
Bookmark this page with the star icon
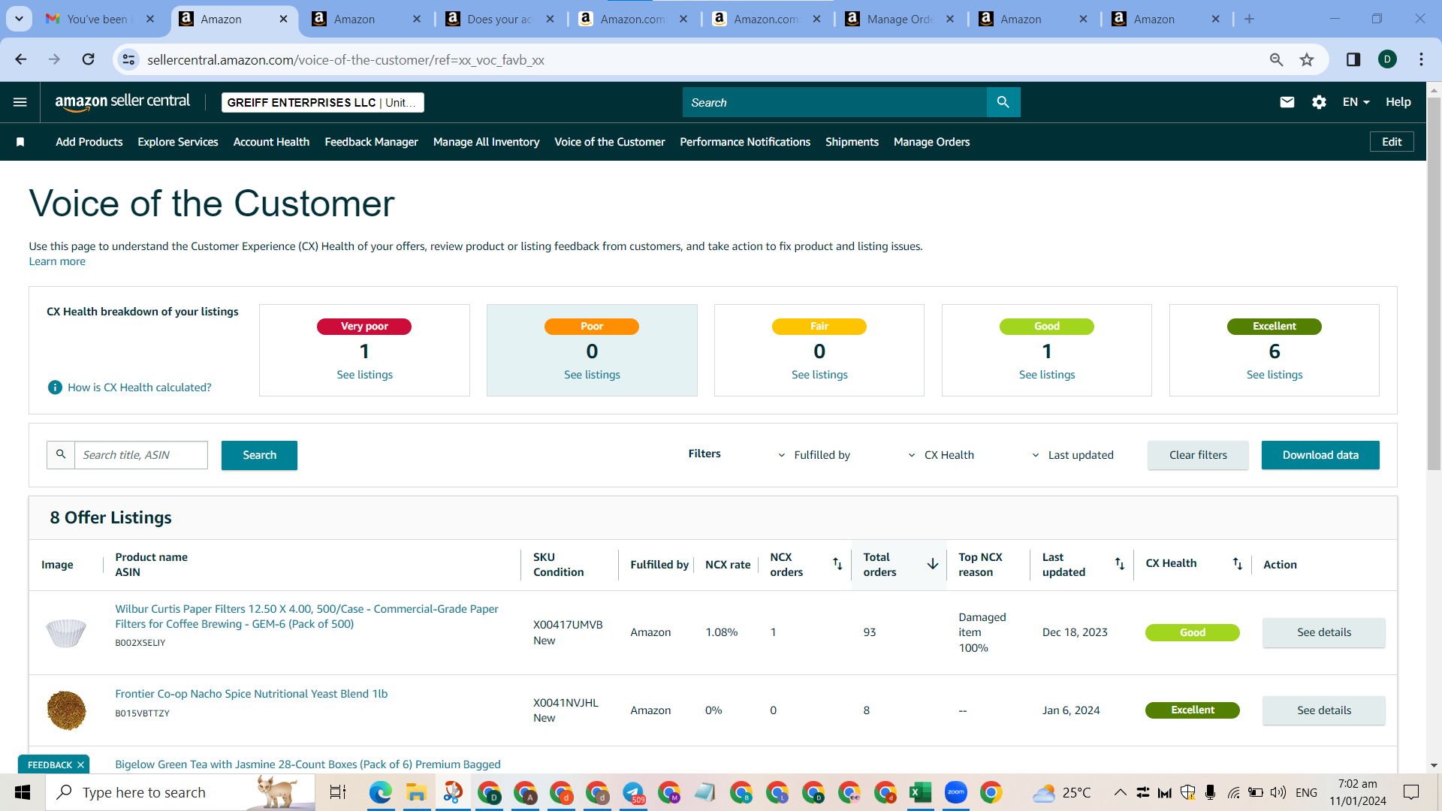pos(1307,59)
